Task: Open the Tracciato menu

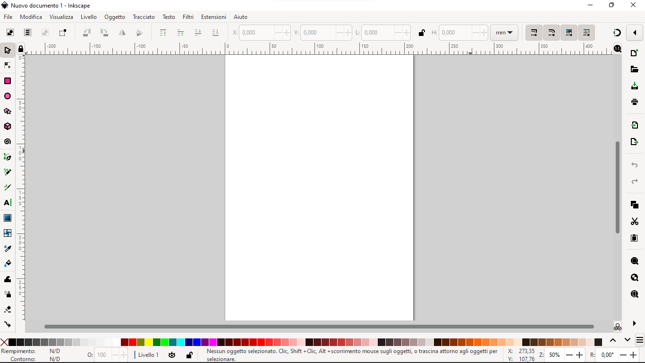Action: point(144,17)
